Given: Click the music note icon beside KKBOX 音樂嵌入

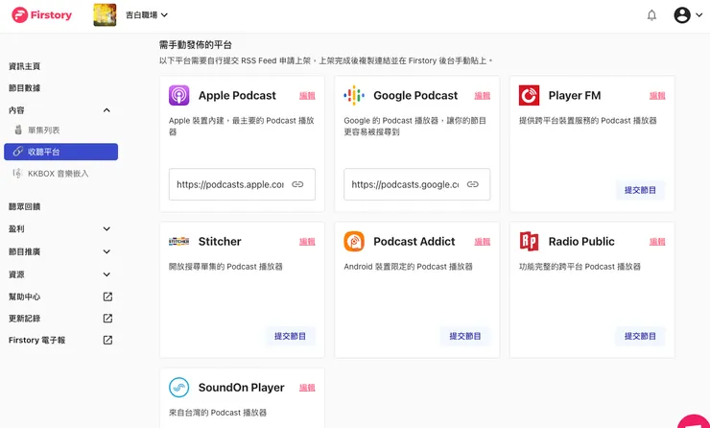Looking at the screenshot, I should pyautogui.click(x=17, y=173).
